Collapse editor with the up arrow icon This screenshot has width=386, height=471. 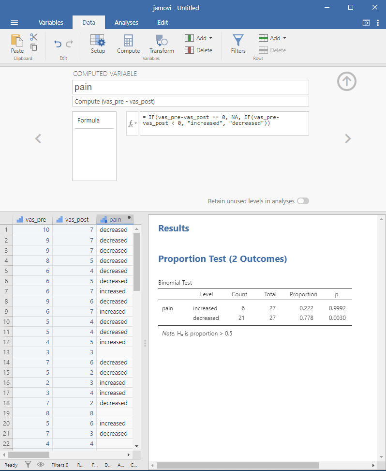coord(346,82)
